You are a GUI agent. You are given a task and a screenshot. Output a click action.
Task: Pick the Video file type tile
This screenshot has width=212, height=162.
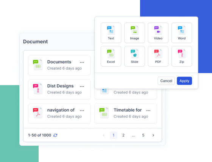click(158, 33)
